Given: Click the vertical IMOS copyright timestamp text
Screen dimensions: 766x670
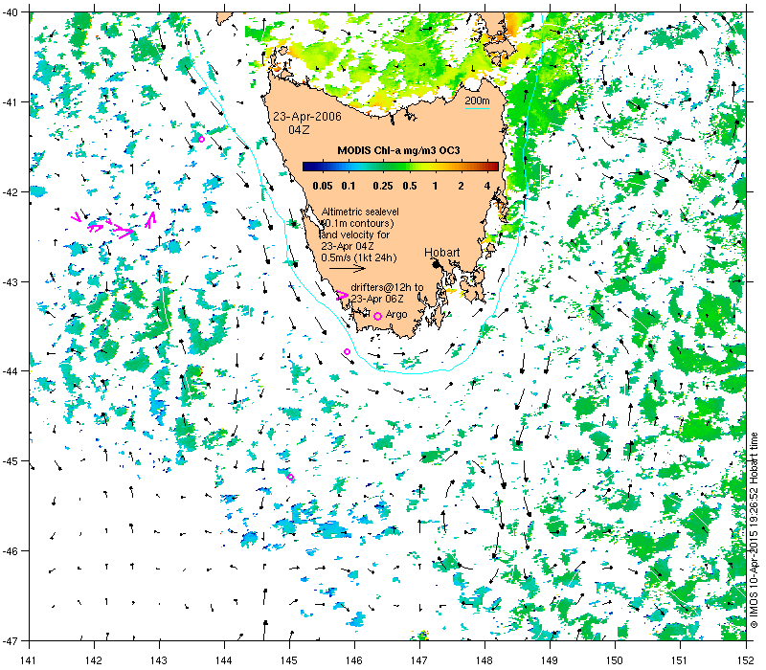Looking at the screenshot, I should pyautogui.click(x=754, y=531).
